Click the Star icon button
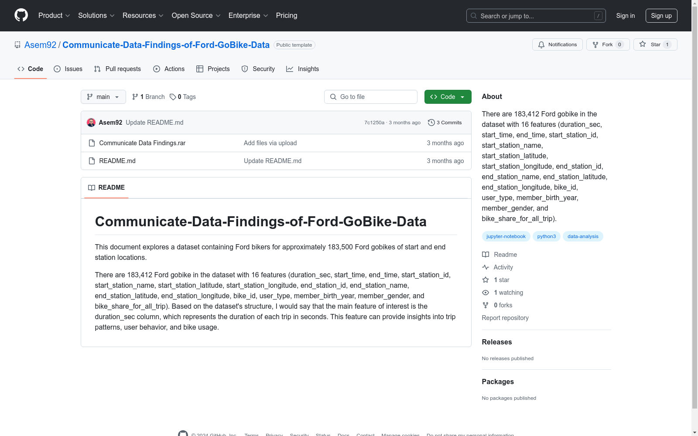This screenshot has height=436, width=698. pos(642,44)
